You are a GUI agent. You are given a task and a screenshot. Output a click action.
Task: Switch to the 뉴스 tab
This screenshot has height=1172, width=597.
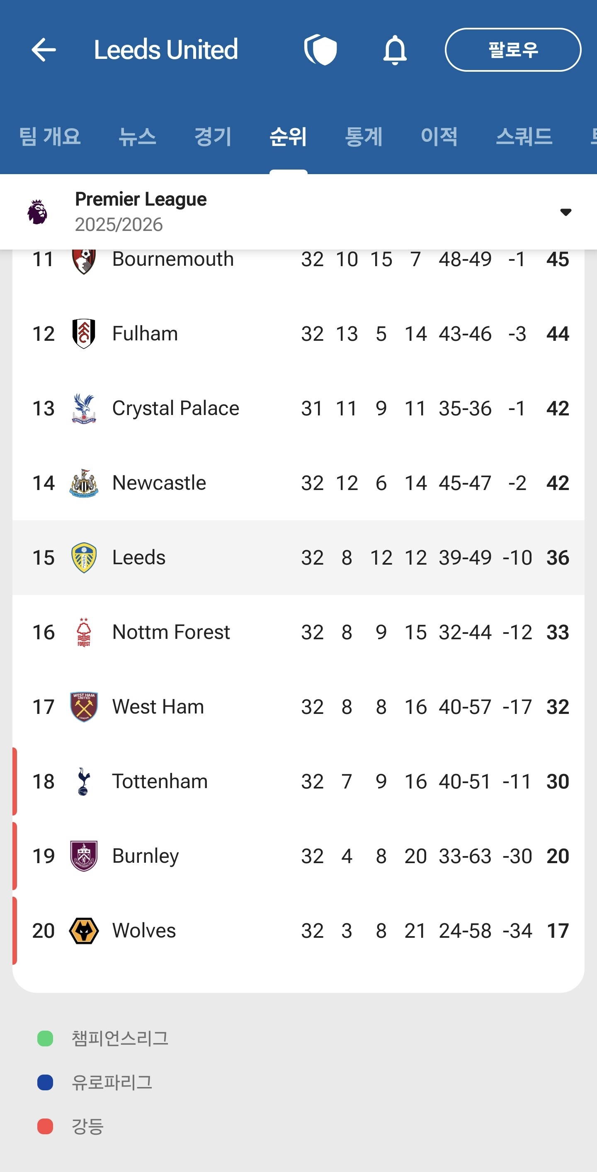click(137, 136)
